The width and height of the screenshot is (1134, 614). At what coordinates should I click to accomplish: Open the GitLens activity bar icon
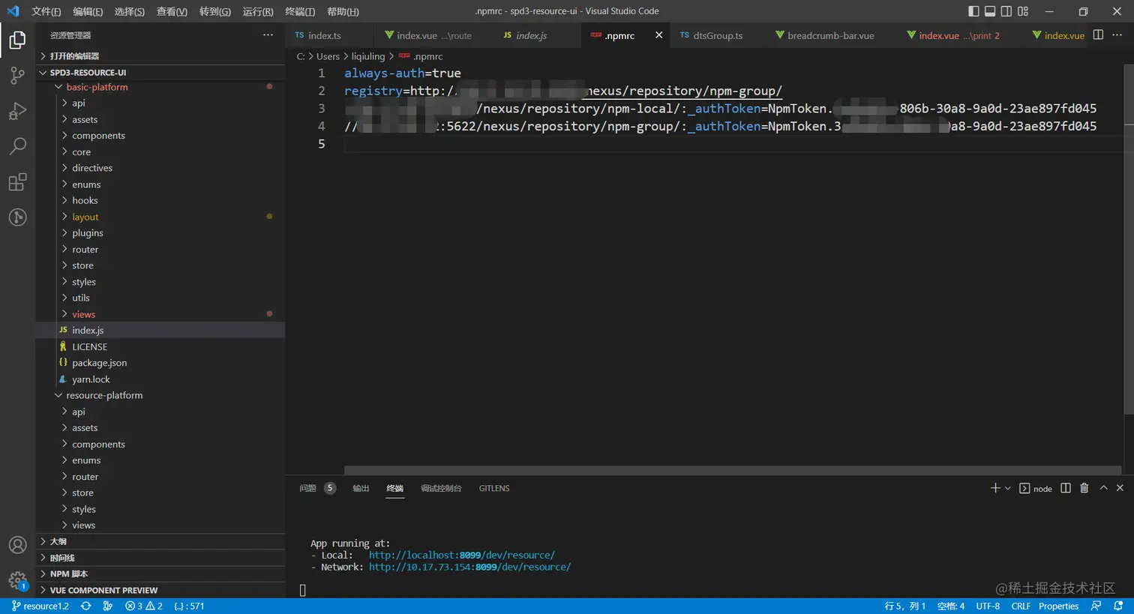click(x=17, y=217)
